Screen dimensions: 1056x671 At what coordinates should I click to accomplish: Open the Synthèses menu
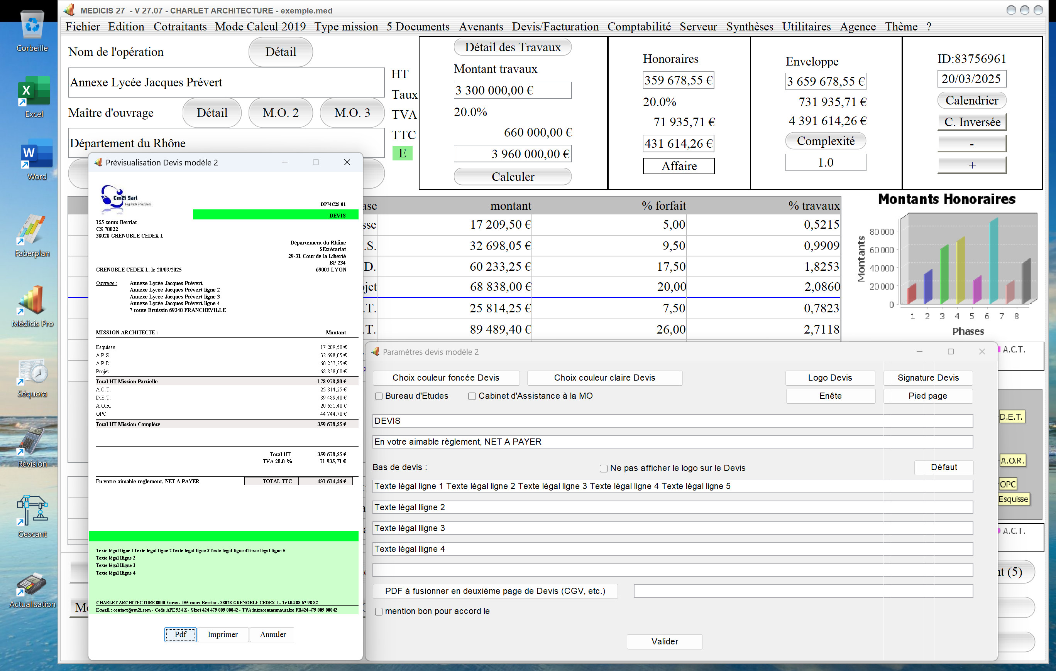coord(750,27)
